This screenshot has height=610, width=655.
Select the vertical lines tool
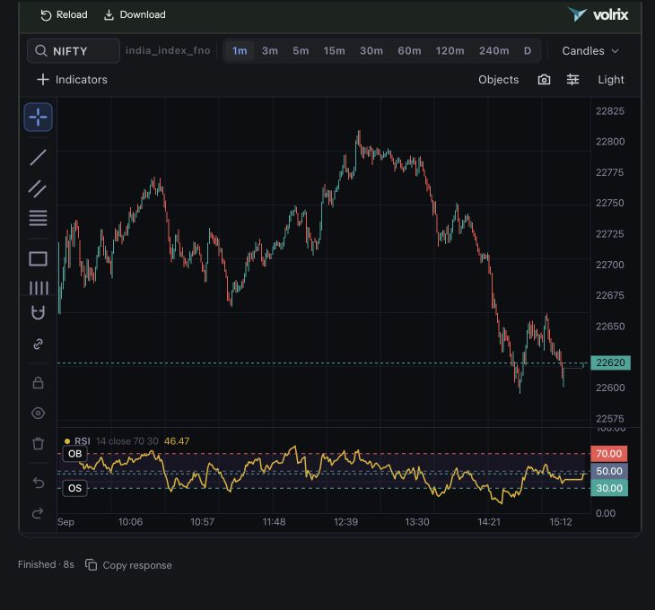tap(39, 288)
